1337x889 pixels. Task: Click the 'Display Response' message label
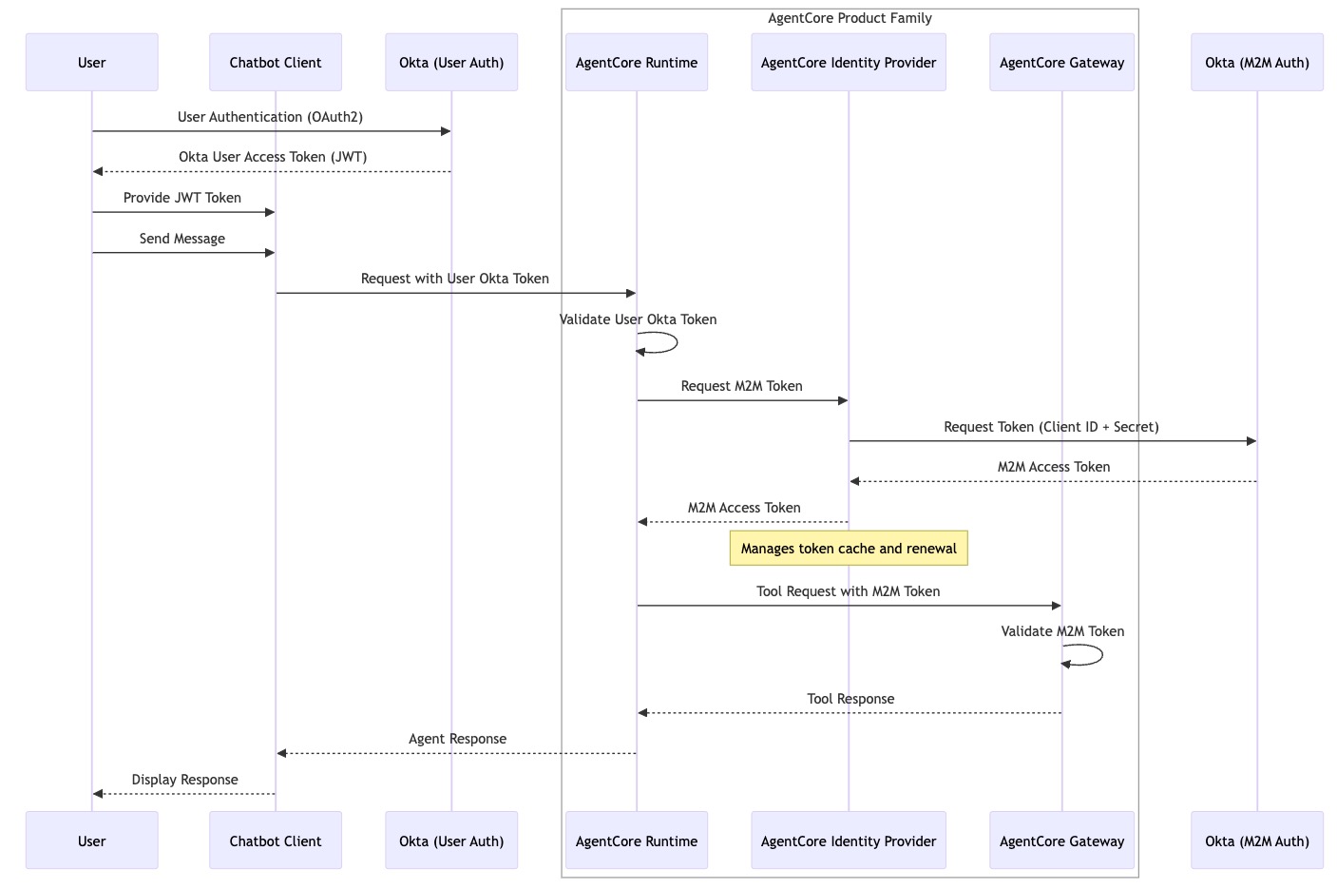coord(185,780)
